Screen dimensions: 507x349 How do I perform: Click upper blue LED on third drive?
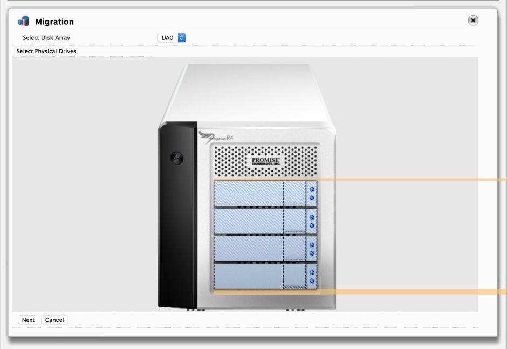[x=312, y=245]
